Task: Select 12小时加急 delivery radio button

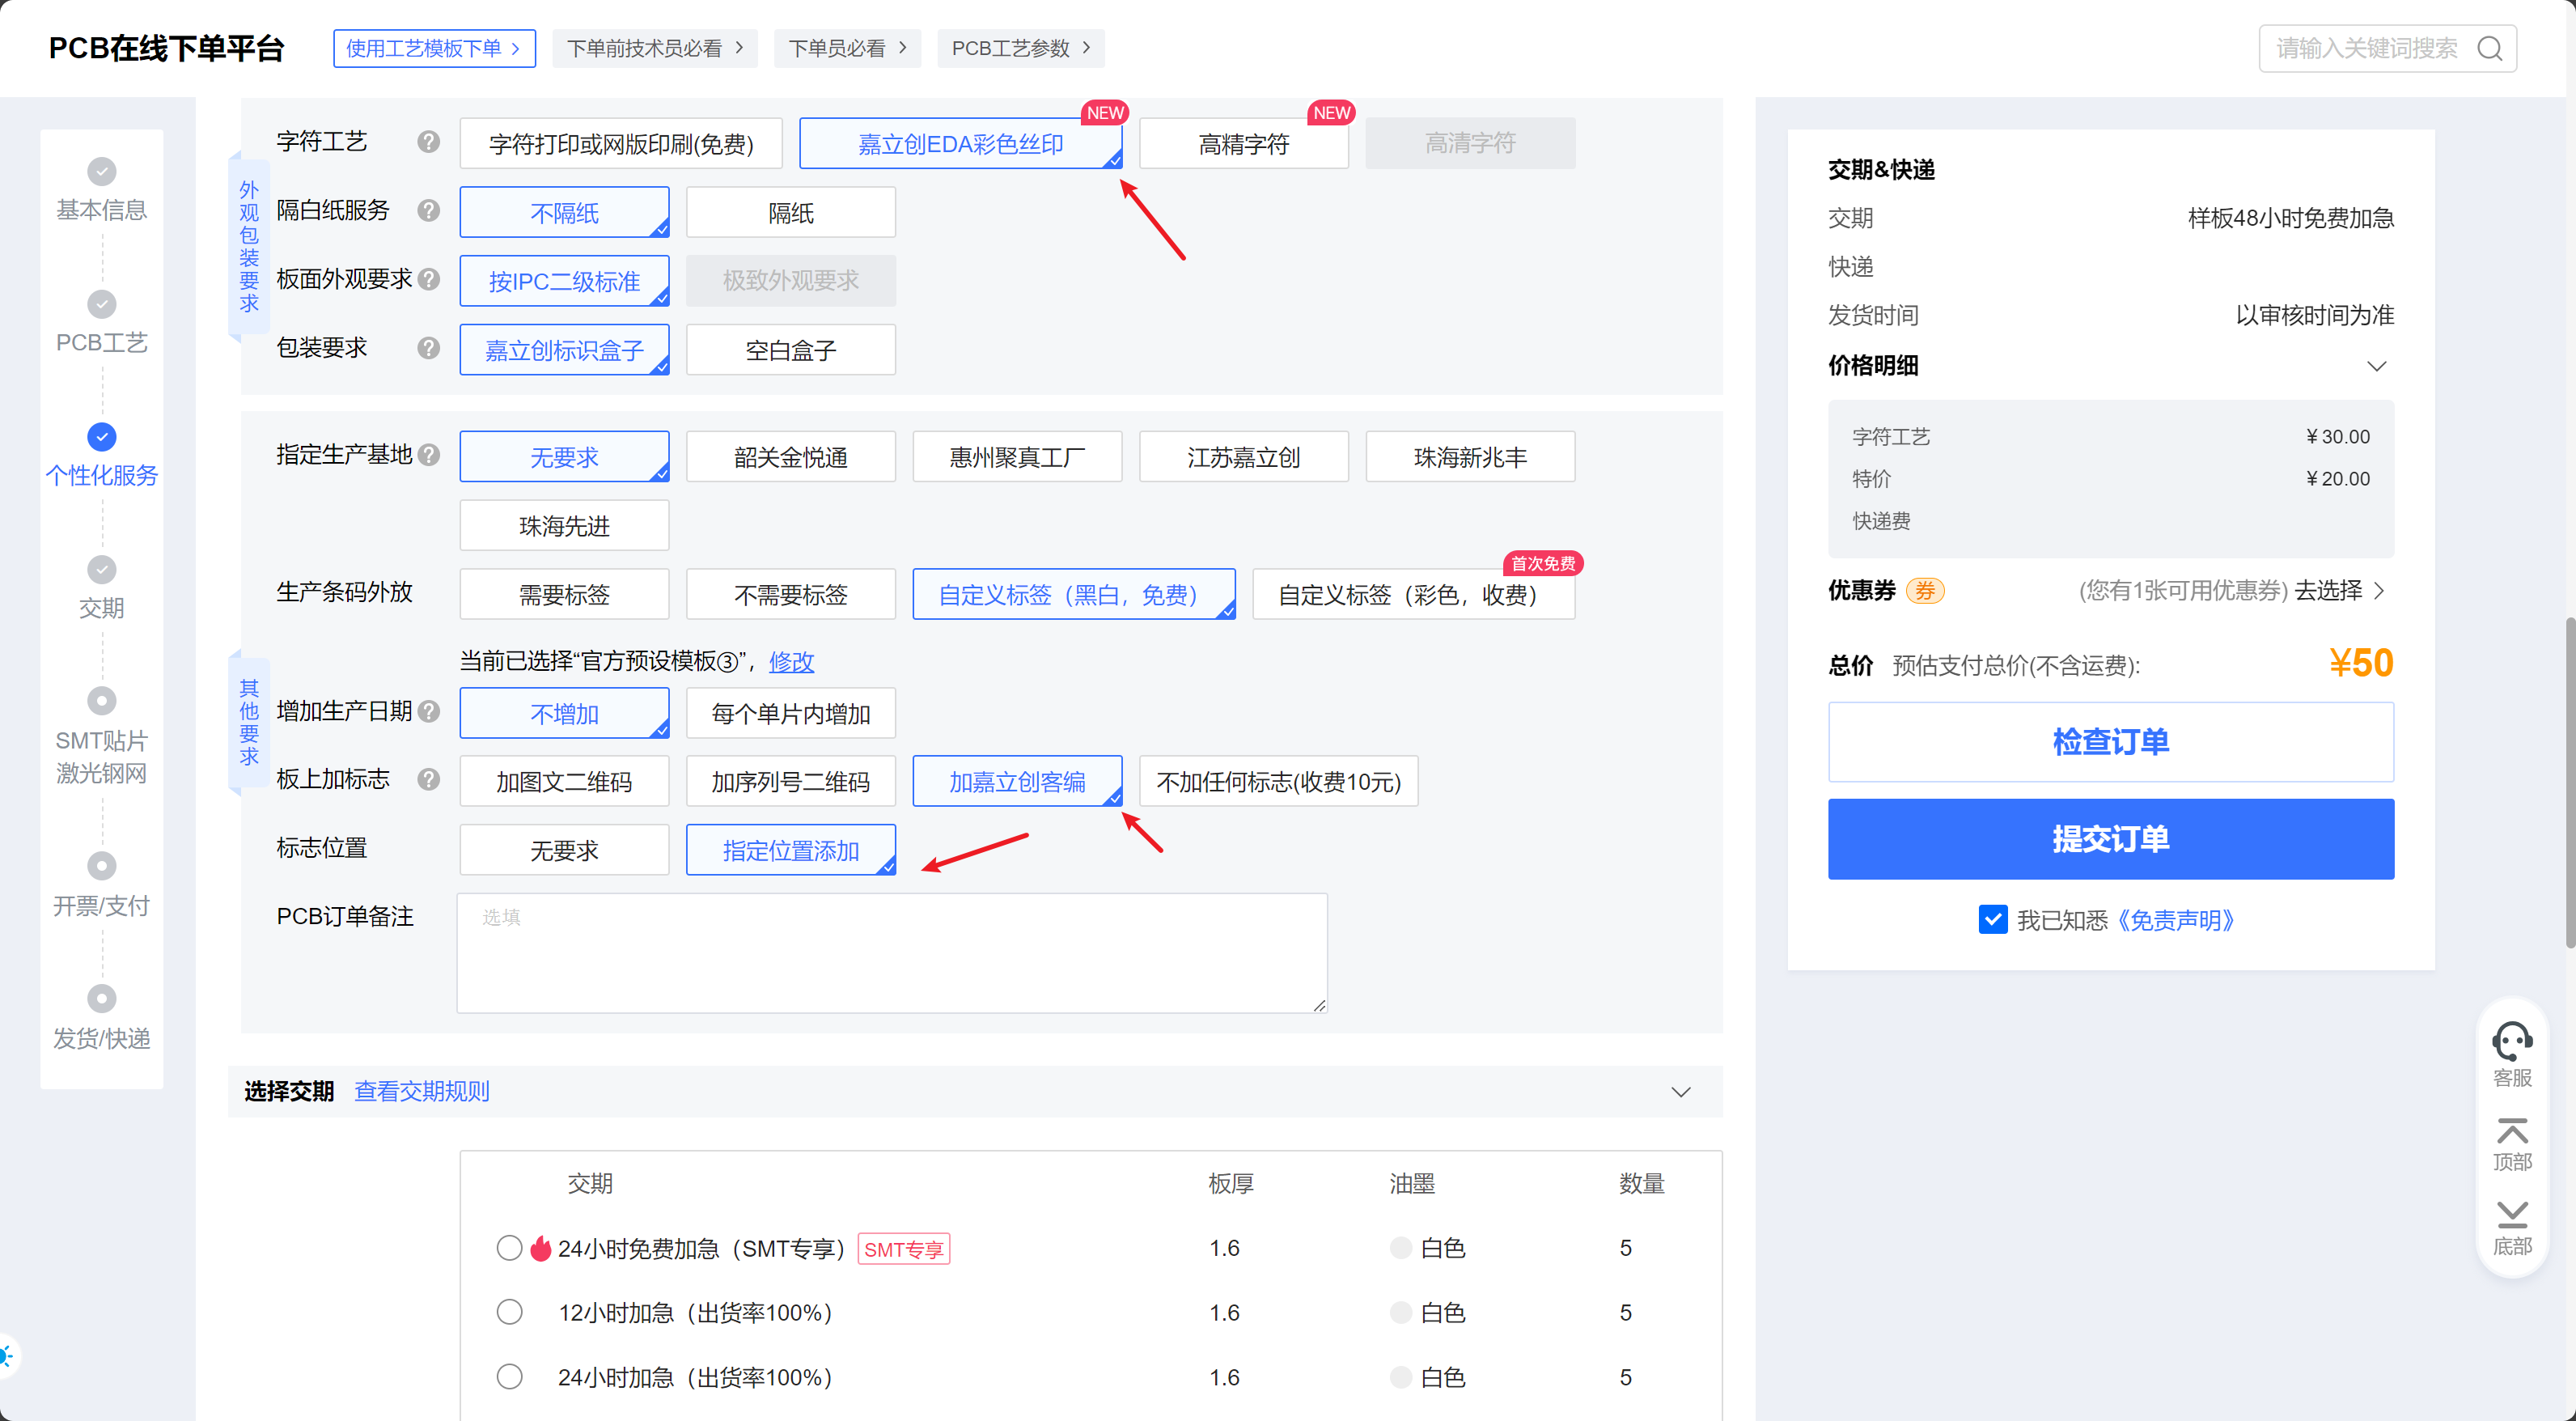Action: (x=509, y=1312)
